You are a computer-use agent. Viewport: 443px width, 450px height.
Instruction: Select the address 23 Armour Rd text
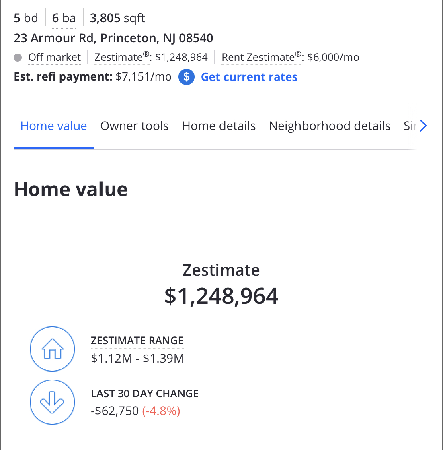(x=113, y=38)
